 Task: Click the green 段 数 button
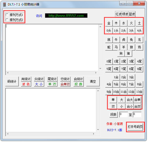pos(78,84)
